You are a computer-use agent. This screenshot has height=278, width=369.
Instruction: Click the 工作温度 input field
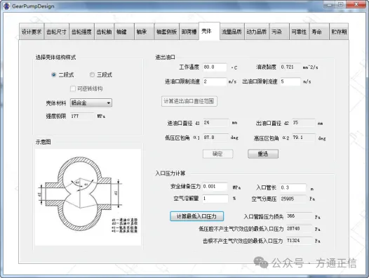click(215, 67)
